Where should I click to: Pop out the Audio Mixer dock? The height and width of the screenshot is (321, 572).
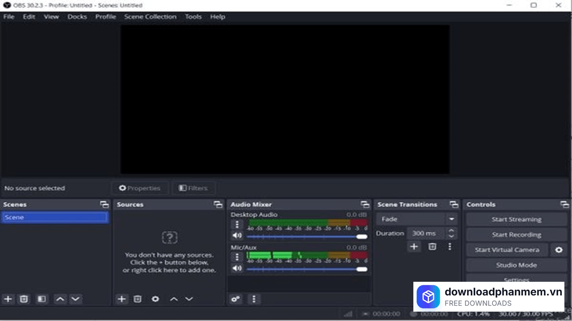point(365,204)
